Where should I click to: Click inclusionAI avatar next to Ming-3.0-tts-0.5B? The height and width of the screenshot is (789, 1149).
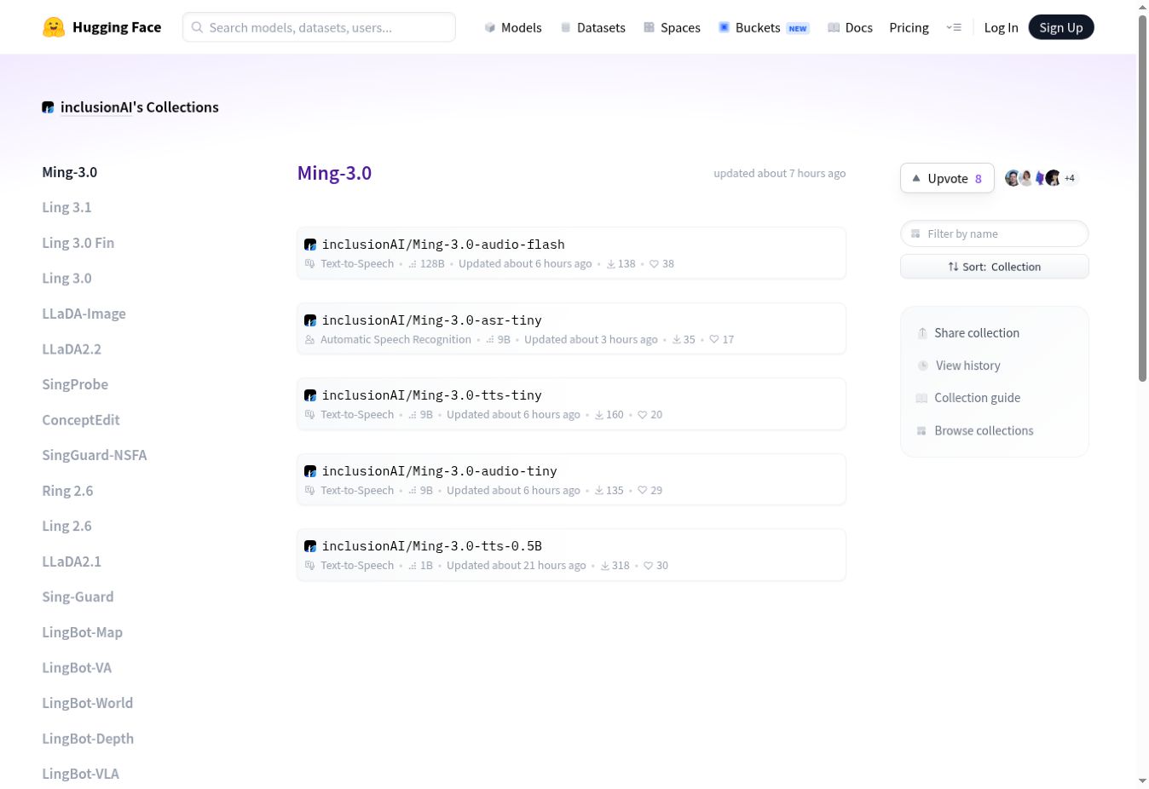click(x=310, y=546)
